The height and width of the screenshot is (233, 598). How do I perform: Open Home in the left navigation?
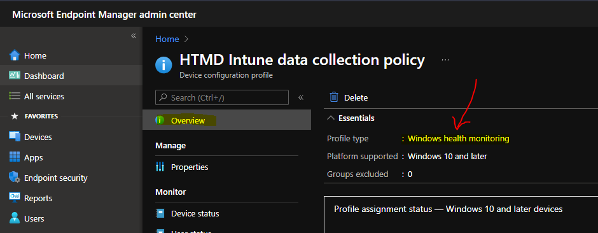click(x=71, y=55)
